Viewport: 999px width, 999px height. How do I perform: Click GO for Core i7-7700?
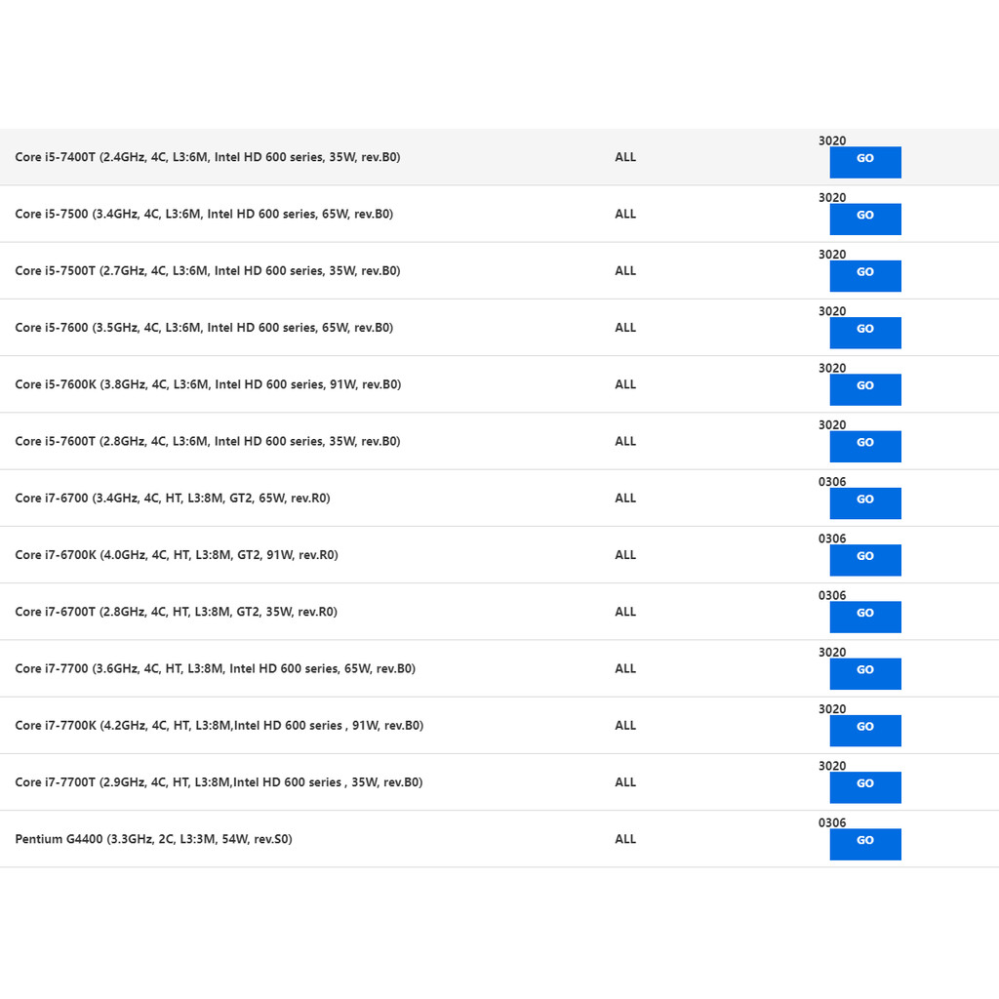click(864, 673)
